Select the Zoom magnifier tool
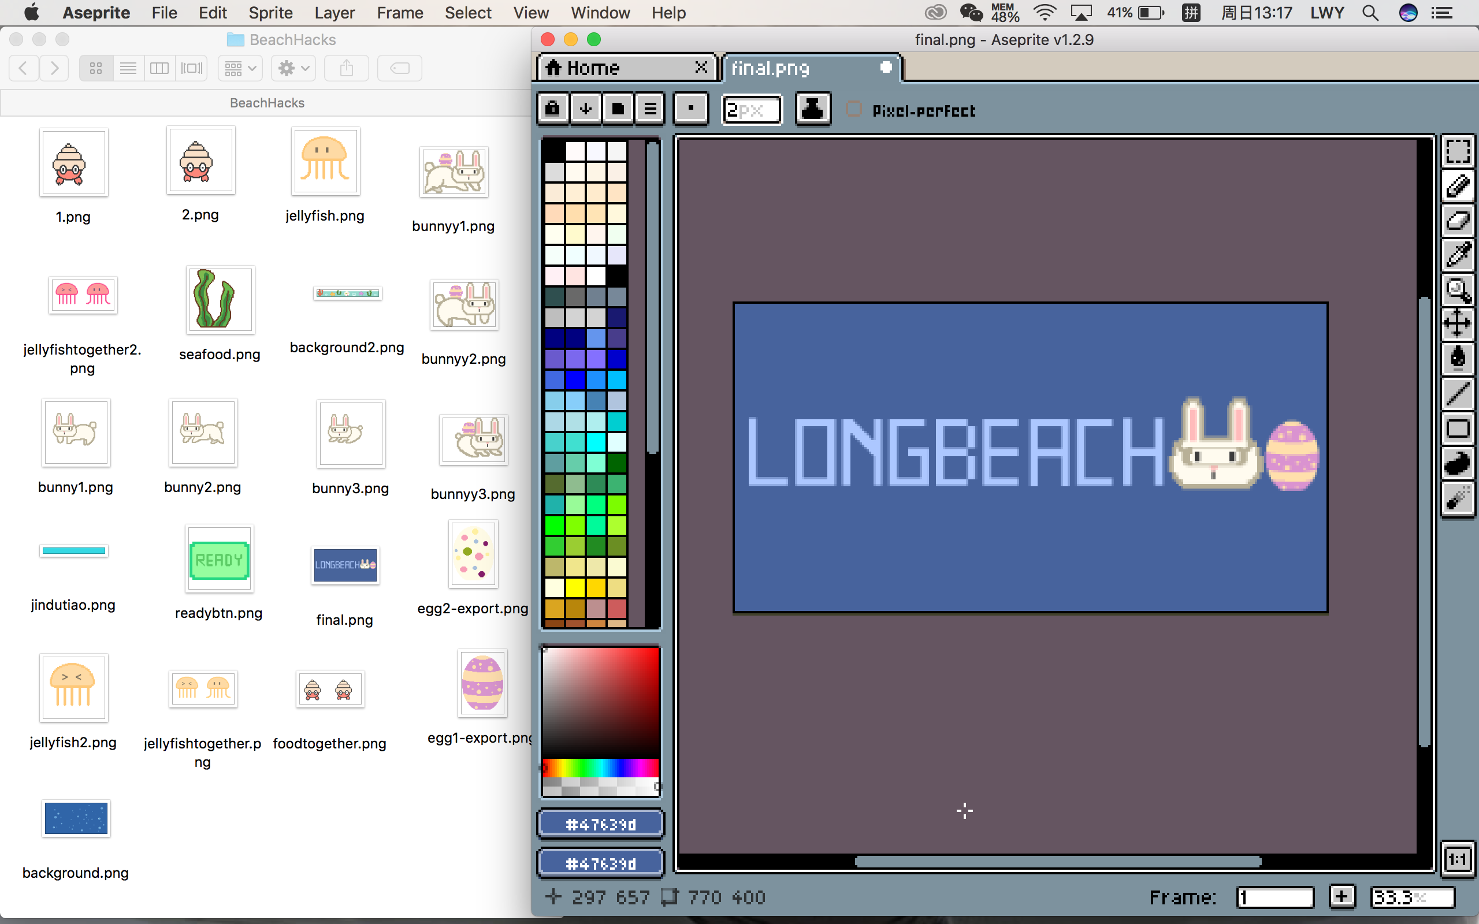Viewport: 1479px width, 924px height. pos(1458,290)
